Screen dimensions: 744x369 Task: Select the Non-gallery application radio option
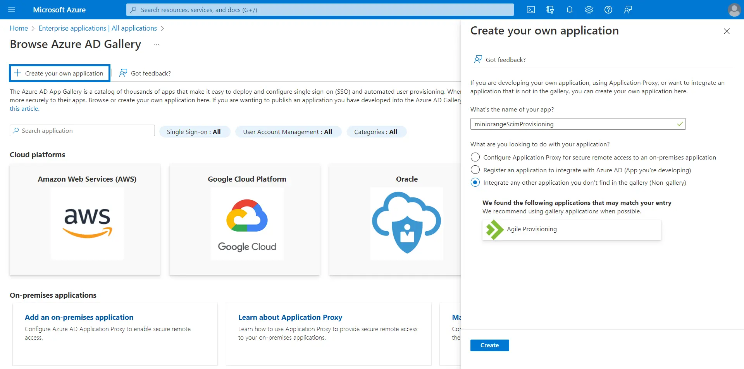(475, 182)
